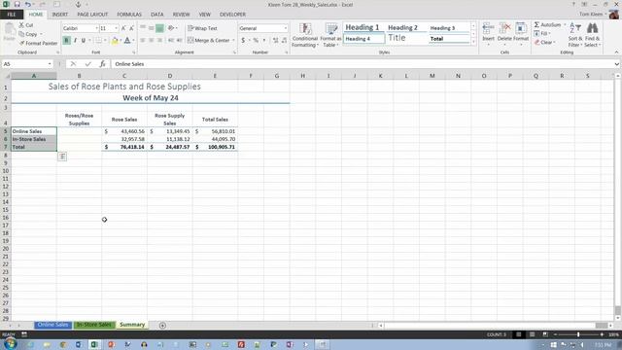This screenshot has height=350, width=622.
Task: Toggle Center horizontal alignment
Action: [152, 40]
